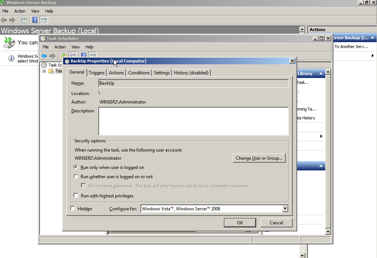Switch to the Conditions tab
Viewport: 377px width, 258px height.
tap(139, 73)
